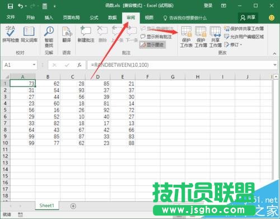Switch to the 页面布局 tab

(x=71, y=17)
